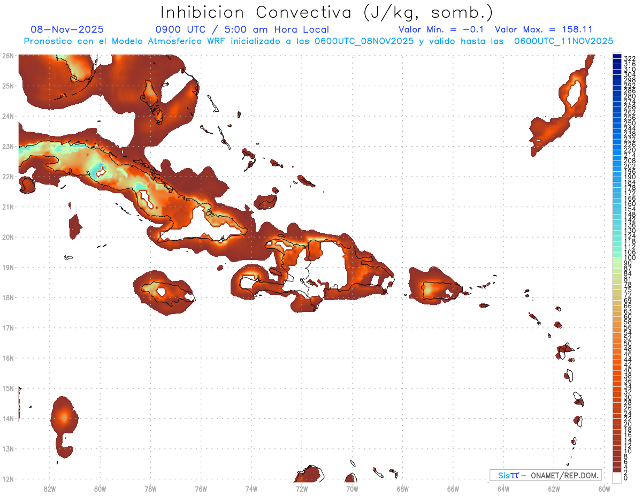
Task: Click the 70W longitude label
Action: tap(352, 489)
